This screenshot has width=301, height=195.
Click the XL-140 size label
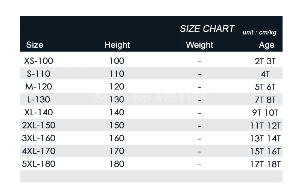click(x=38, y=112)
